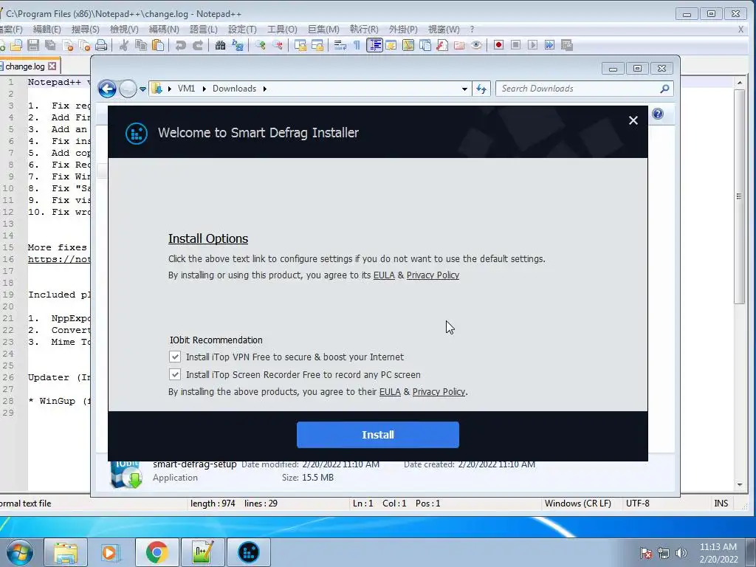
Task: Open the 設定(T) menu
Action: 242,30
